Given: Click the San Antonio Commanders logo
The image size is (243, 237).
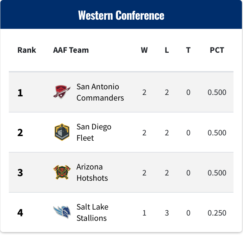Looking at the screenshot, I should point(62,92).
